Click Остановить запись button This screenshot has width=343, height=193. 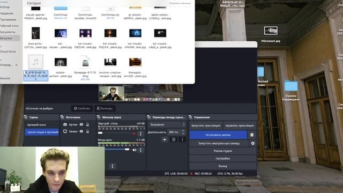(x=218, y=135)
